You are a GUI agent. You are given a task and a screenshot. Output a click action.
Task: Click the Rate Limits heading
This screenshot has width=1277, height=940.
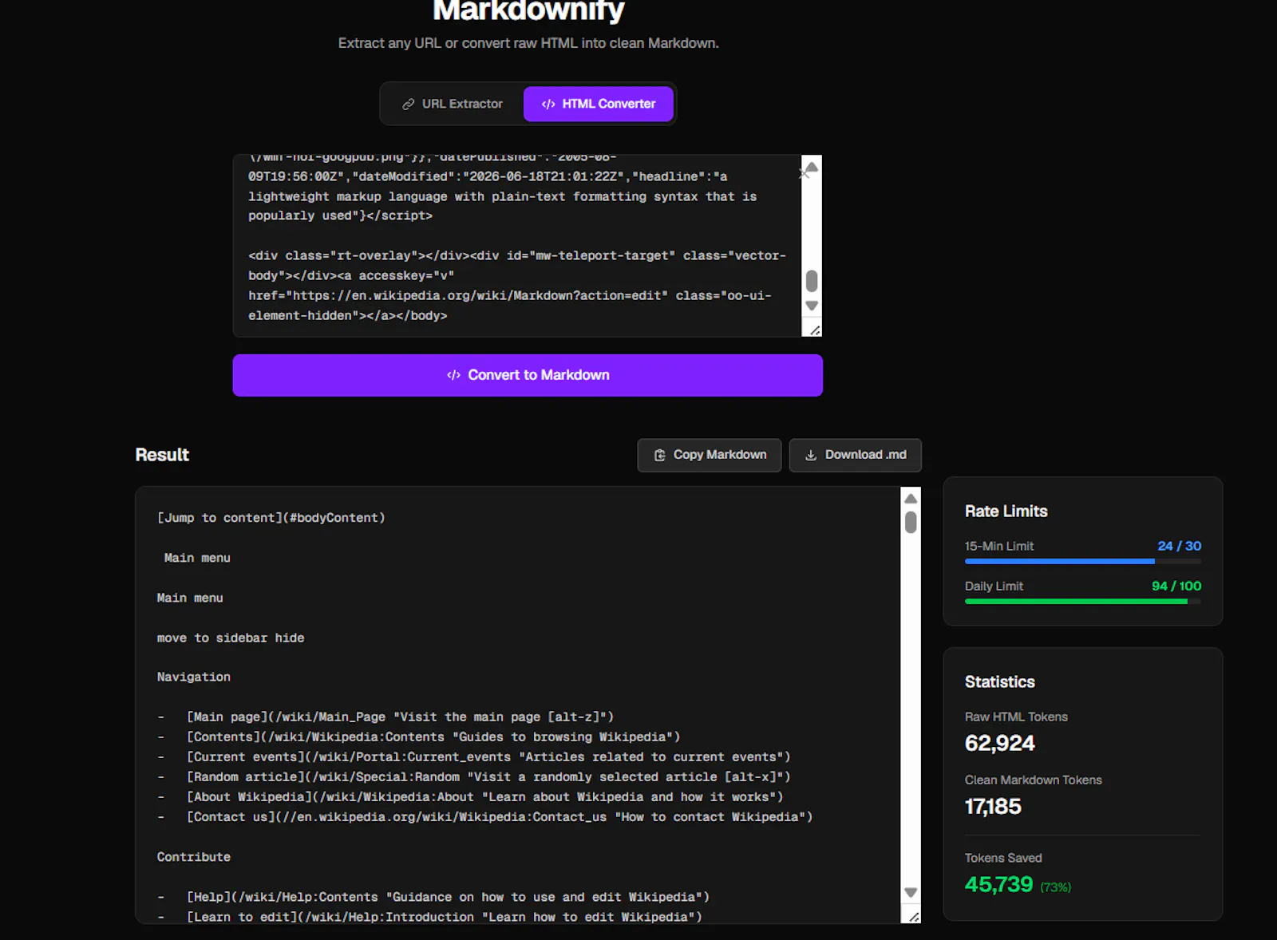(1006, 511)
